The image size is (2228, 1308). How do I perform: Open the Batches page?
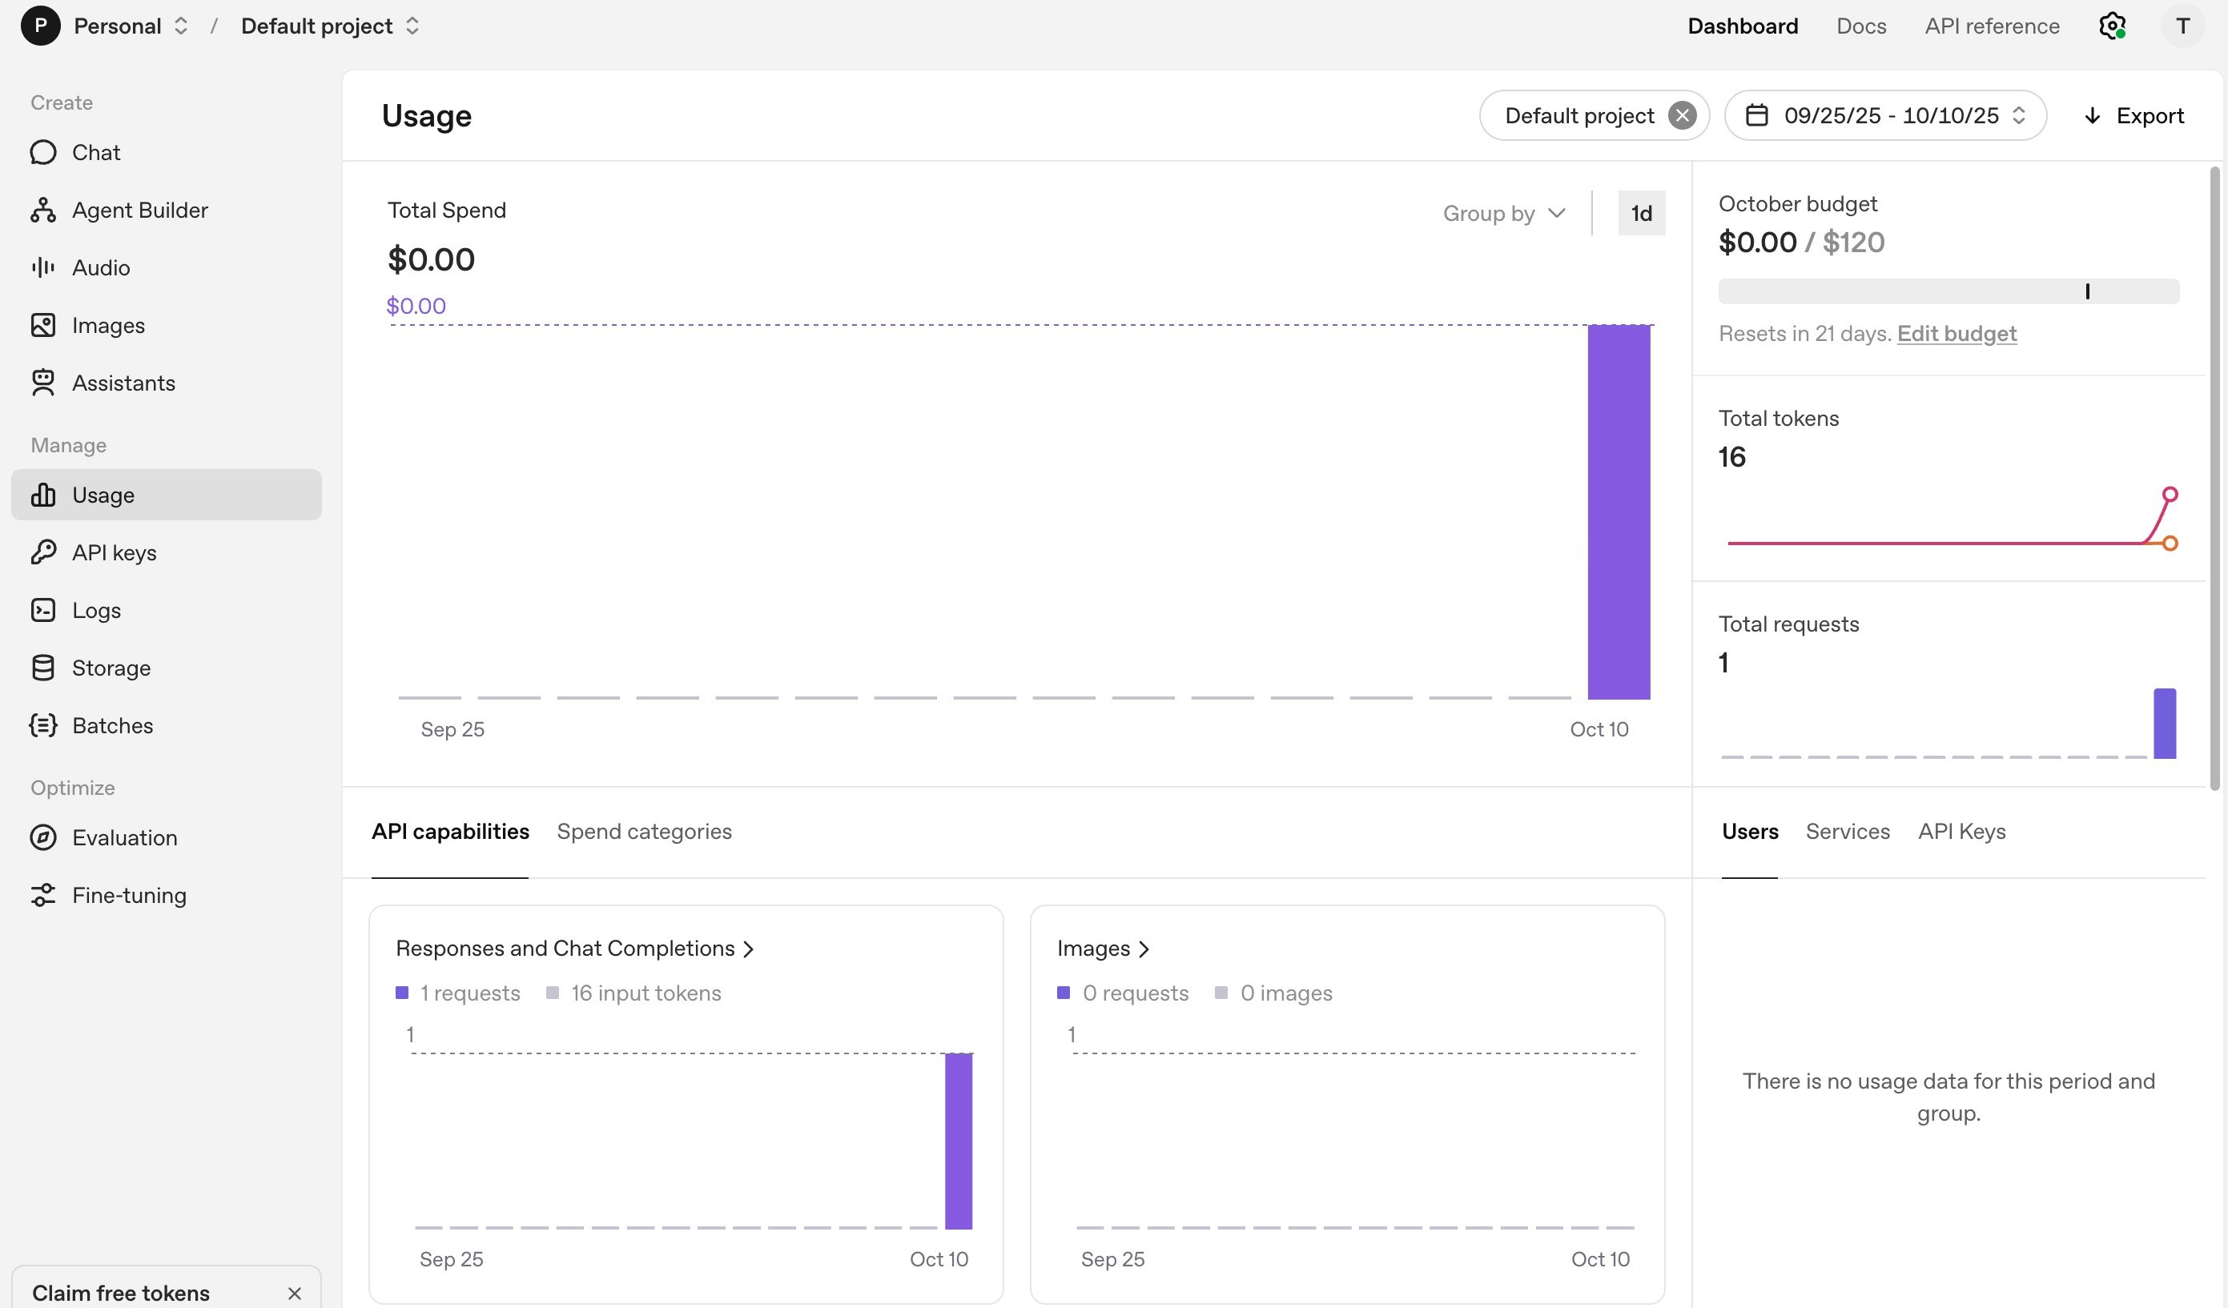point(112,725)
